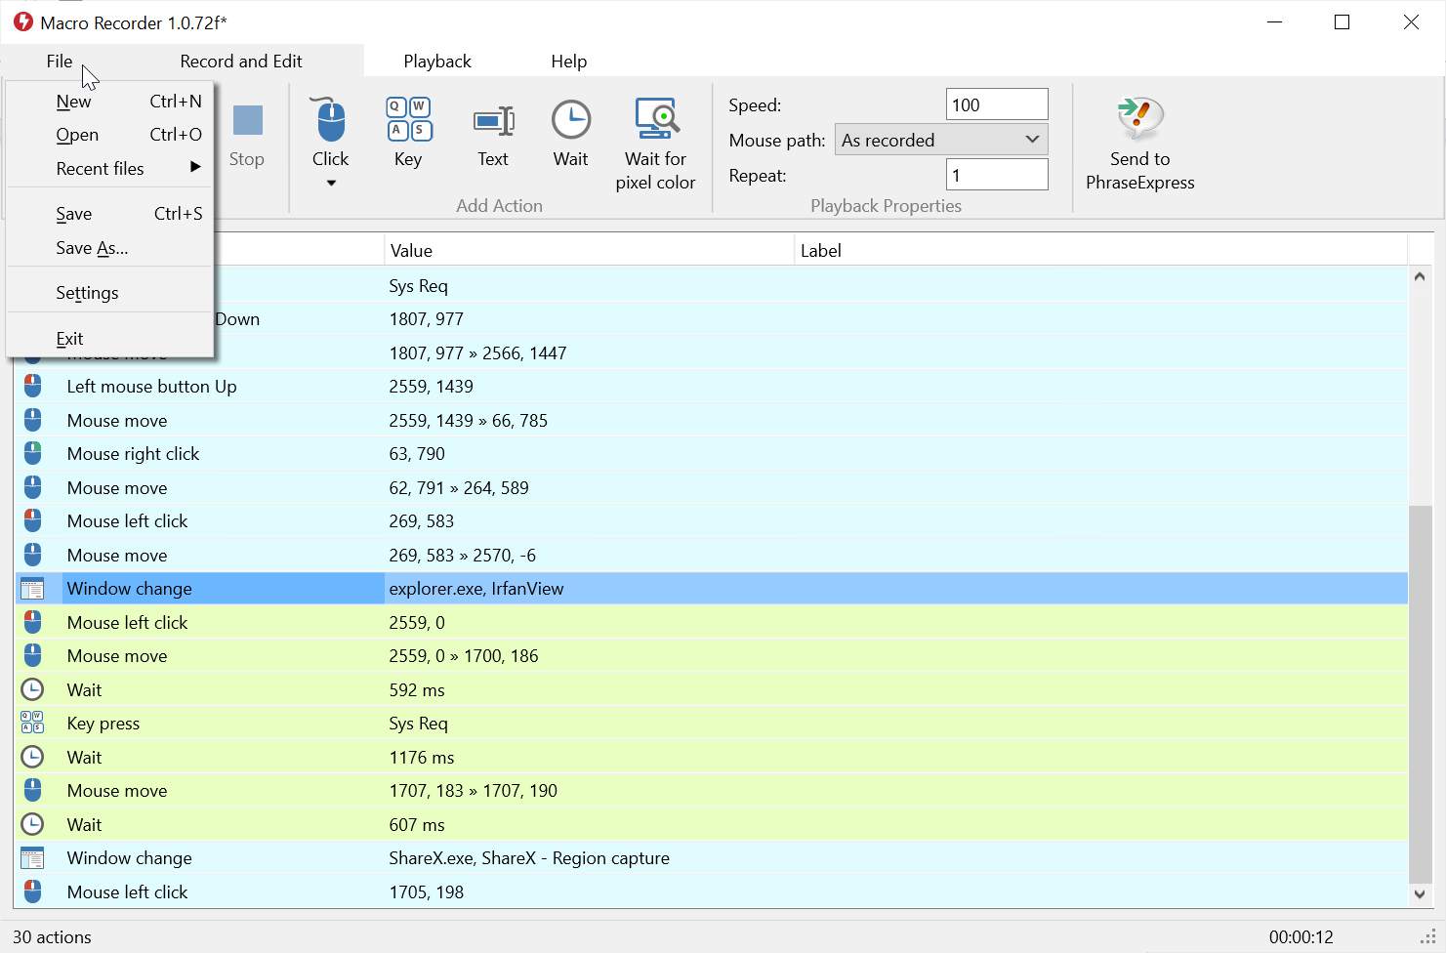
Task: Click the value 'explorer.exe, IrfanView'
Action: tap(476, 589)
